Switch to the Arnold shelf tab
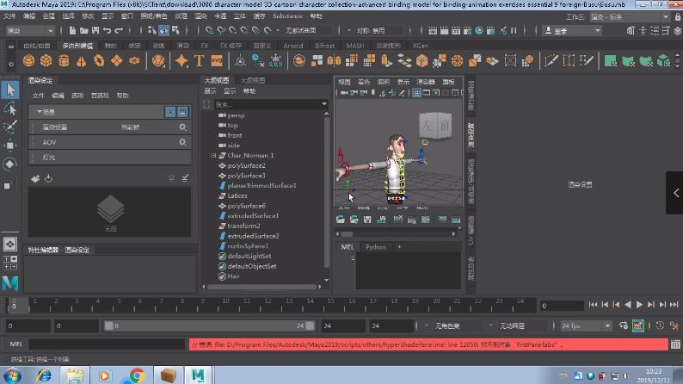Viewport: 683px width, 384px height. (x=292, y=45)
